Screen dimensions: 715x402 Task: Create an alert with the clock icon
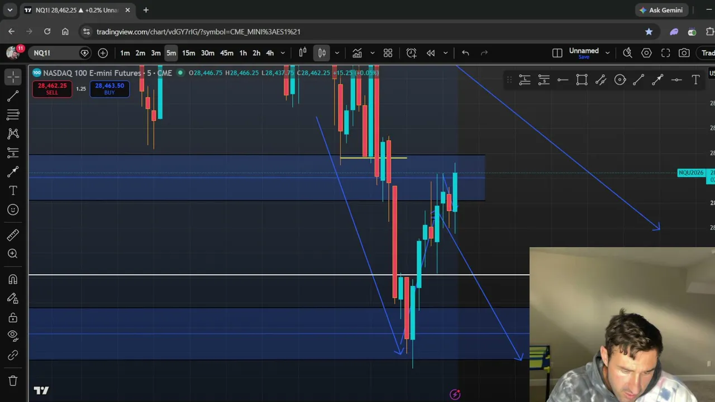tap(412, 53)
